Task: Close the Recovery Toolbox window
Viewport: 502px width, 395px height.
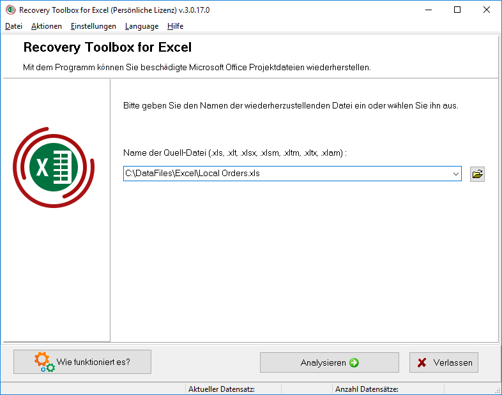Action: (x=486, y=10)
